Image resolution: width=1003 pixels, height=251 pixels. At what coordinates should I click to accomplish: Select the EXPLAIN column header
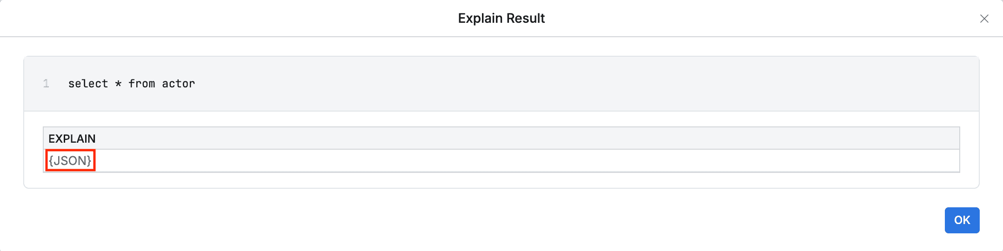pyautogui.click(x=72, y=139)
